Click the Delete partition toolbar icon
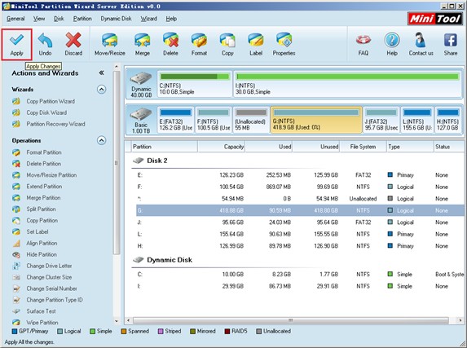 (170, 44)
